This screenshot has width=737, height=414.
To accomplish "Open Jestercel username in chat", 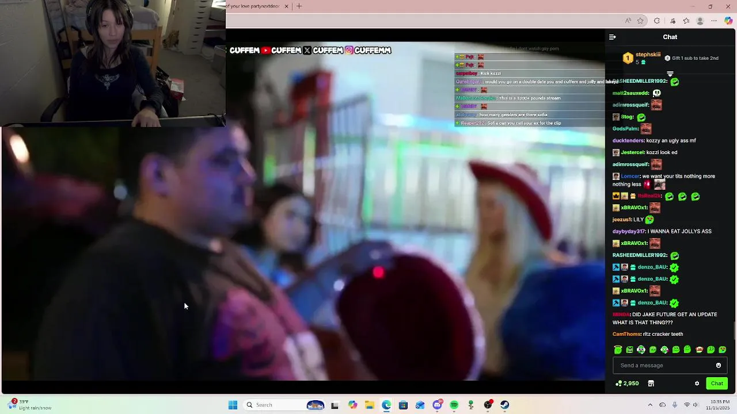I will [x=632, y=152].
